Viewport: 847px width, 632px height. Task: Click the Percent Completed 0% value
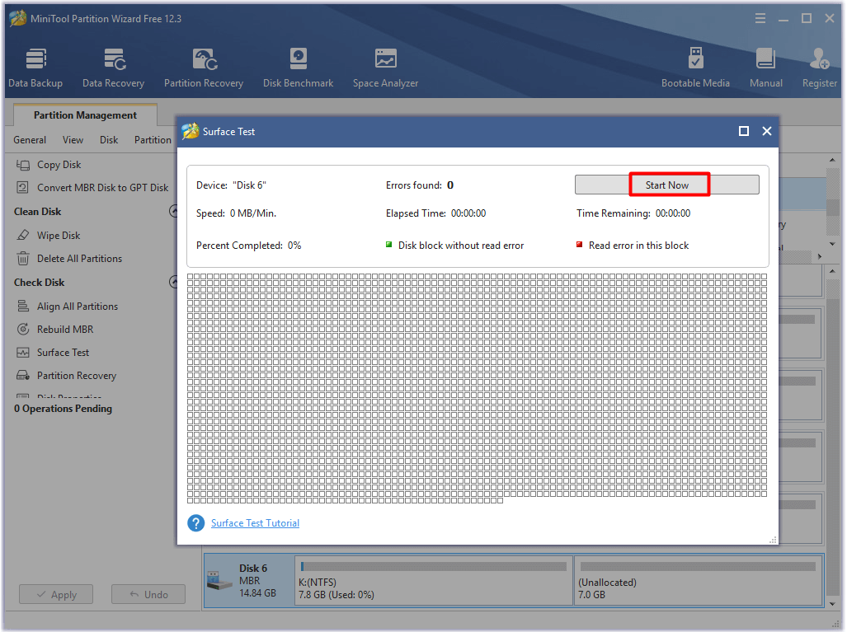click(294, 246)
